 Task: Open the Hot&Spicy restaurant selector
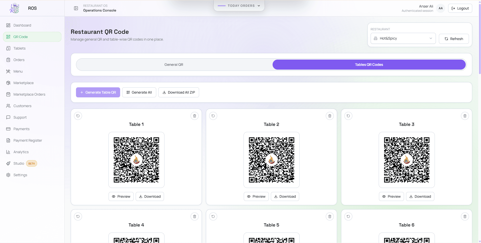(403, 38)
